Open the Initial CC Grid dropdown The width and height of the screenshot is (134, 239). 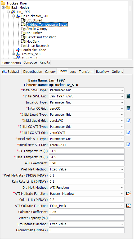click(x=87, y=108)
